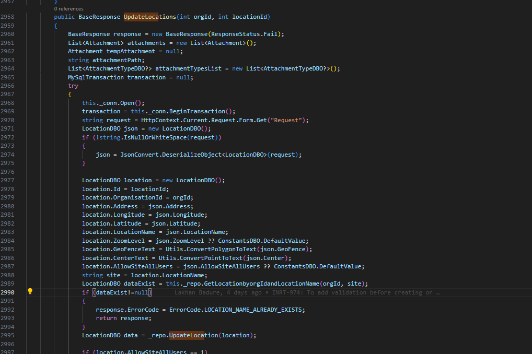Click the lightbulb quick actions icon

tap(30, 292)
